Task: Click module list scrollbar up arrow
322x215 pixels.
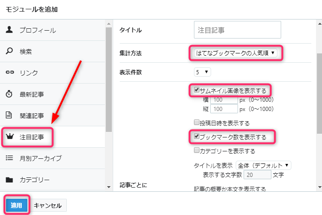Action: pos(109,24)
